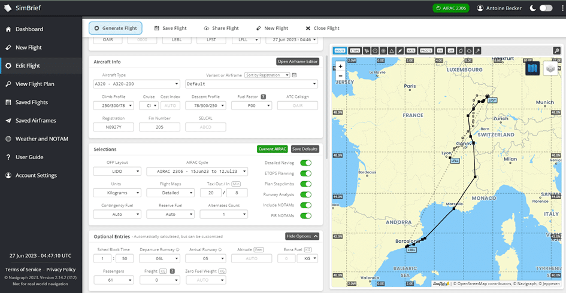Toggle the ETOPS map overlay

(x=355, y=51)
